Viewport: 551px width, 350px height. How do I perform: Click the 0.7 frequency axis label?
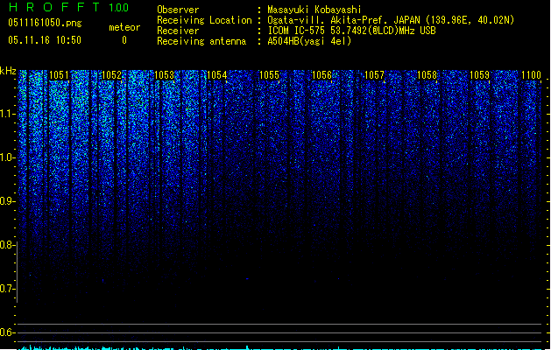(x=7, y=289)
